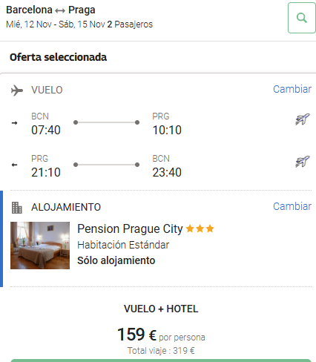The width and height of the screenshot is (316, 362).
Task: Click the return left arrow icon
Action: tap(15, 165)
